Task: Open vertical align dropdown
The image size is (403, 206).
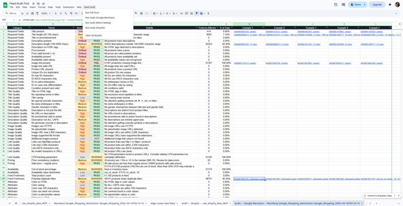Action: click(162, 13)
